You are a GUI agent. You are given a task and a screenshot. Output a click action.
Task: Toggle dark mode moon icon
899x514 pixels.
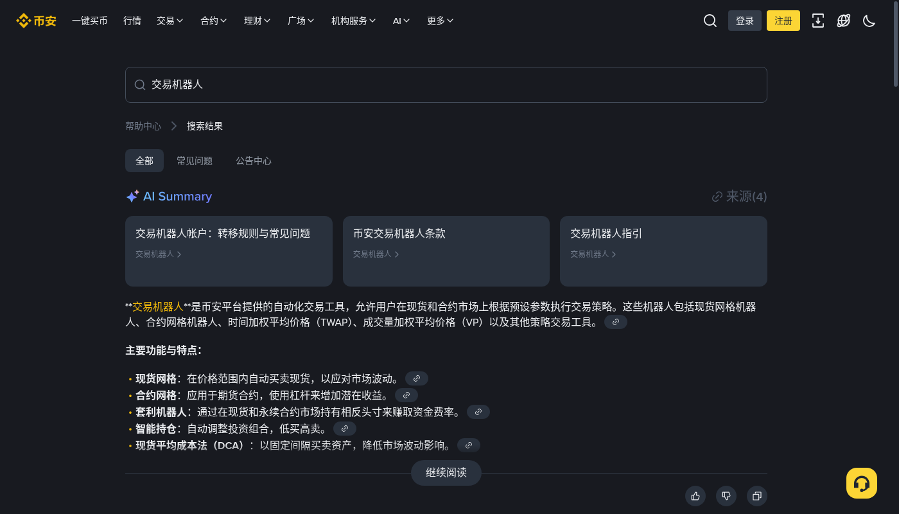[869, 21]
